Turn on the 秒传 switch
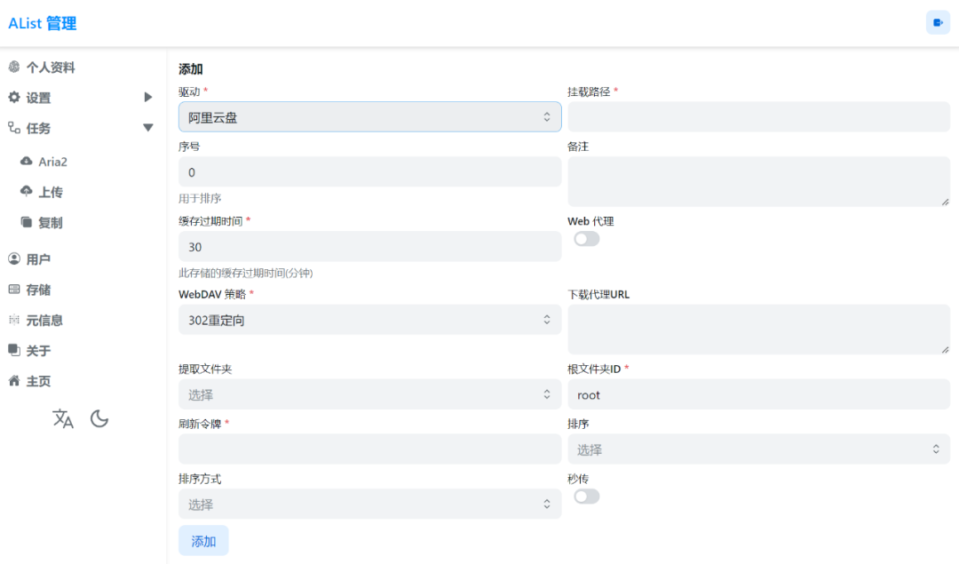Image resolution: width=959 pixels, height=564 pixels. [x=587, y=496]
